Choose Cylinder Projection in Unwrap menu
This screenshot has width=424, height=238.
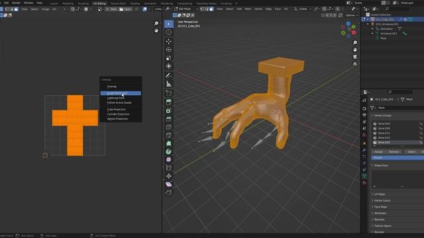pos(121,114)
